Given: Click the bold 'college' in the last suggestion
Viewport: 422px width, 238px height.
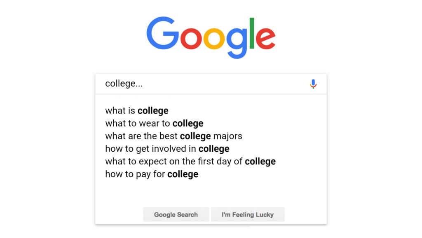Looking at the screenshot, I should point(183,174).
